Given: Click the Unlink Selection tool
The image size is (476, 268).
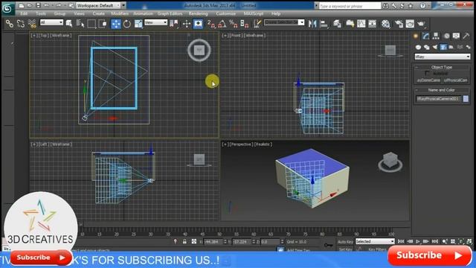Looking at the screenshot, I should click(x=21, y=23).
